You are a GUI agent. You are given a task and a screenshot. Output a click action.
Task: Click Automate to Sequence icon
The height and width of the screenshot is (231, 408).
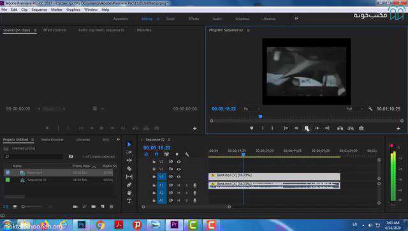point(75,207)
